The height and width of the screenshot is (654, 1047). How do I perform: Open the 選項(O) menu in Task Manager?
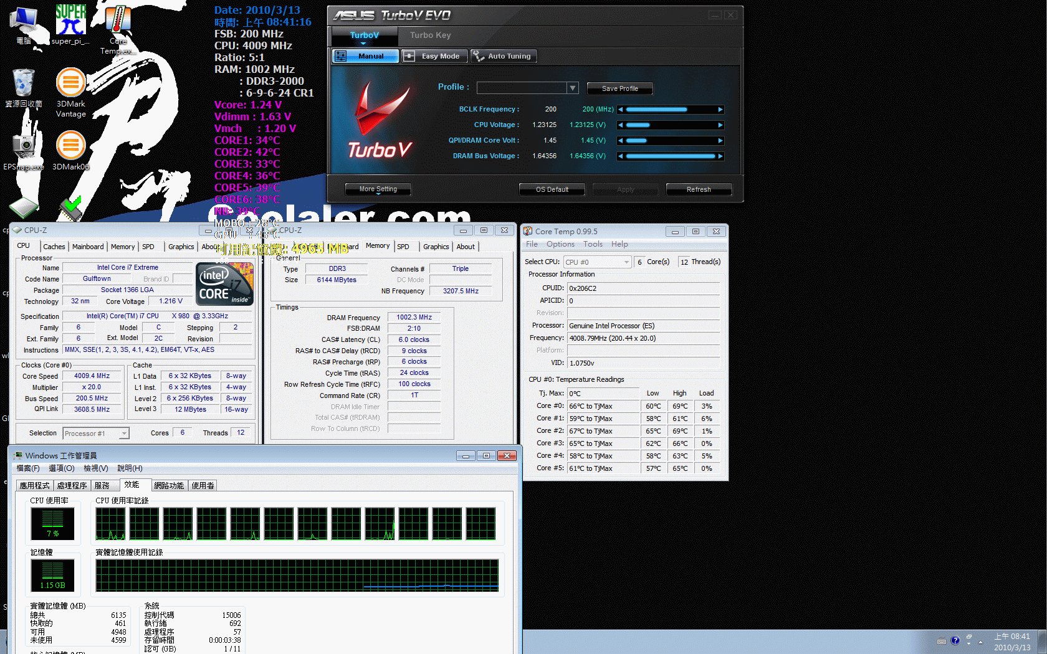point(62,468)
